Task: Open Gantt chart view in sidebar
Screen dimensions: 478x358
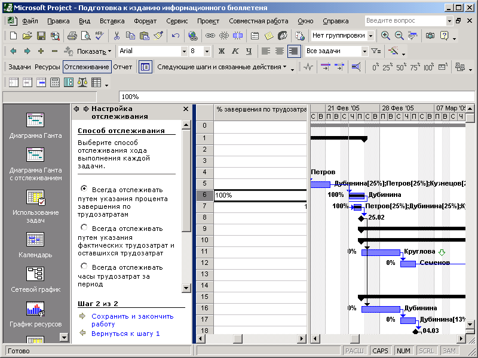Action: click(35, 126)
